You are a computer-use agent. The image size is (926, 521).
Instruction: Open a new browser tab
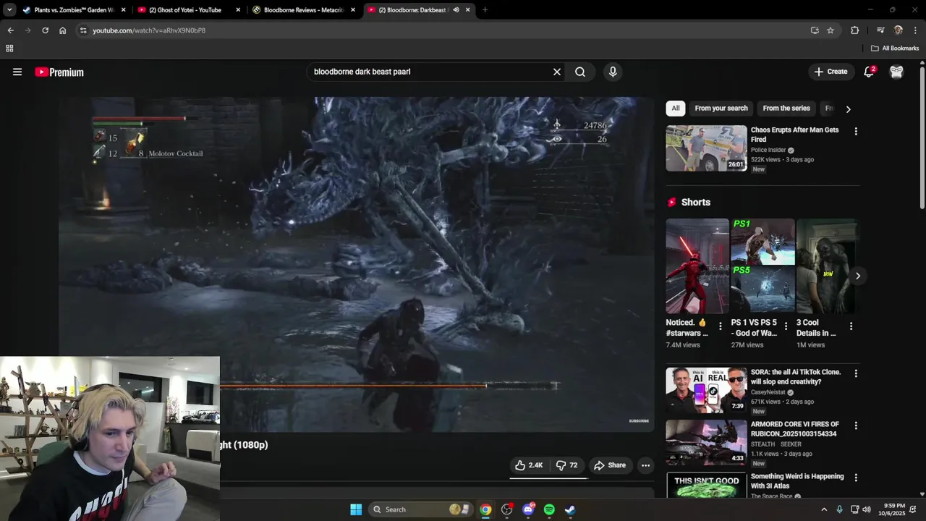coord(485,10)
